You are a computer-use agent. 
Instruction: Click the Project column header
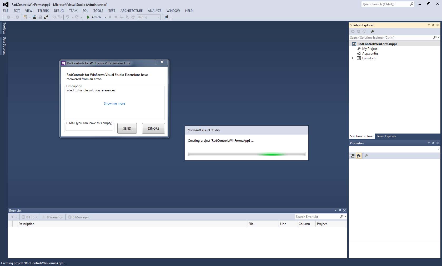point(331,224)
